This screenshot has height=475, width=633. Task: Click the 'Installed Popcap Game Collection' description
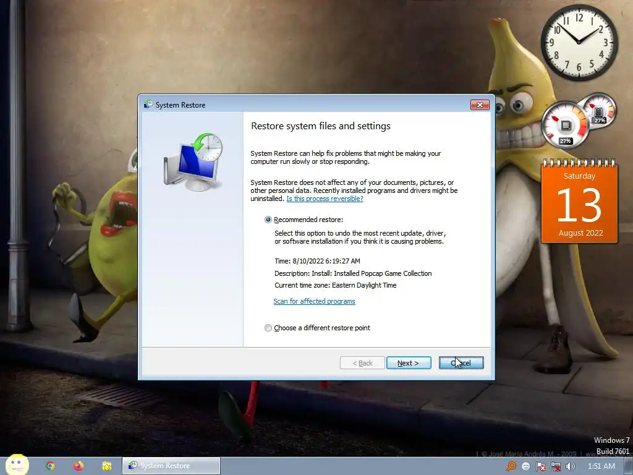[x=383, y=273]
